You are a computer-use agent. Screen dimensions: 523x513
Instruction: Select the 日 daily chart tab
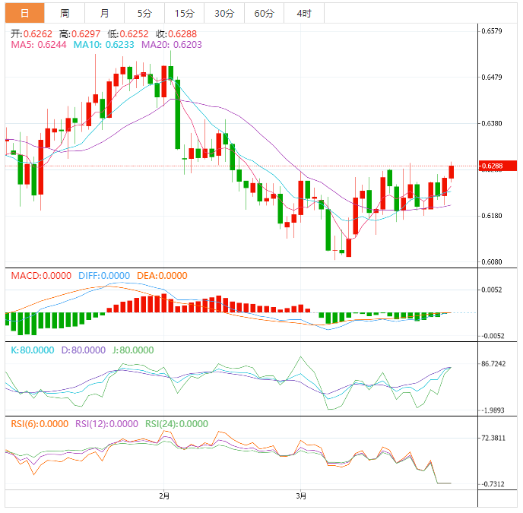click(x=24, y=14)
